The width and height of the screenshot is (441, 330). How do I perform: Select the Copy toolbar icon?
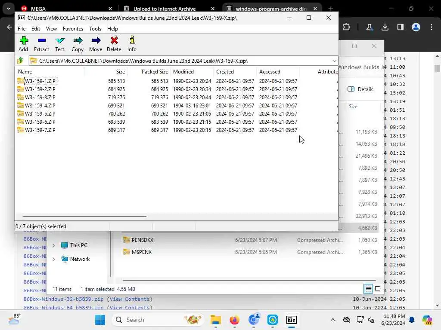78,44
